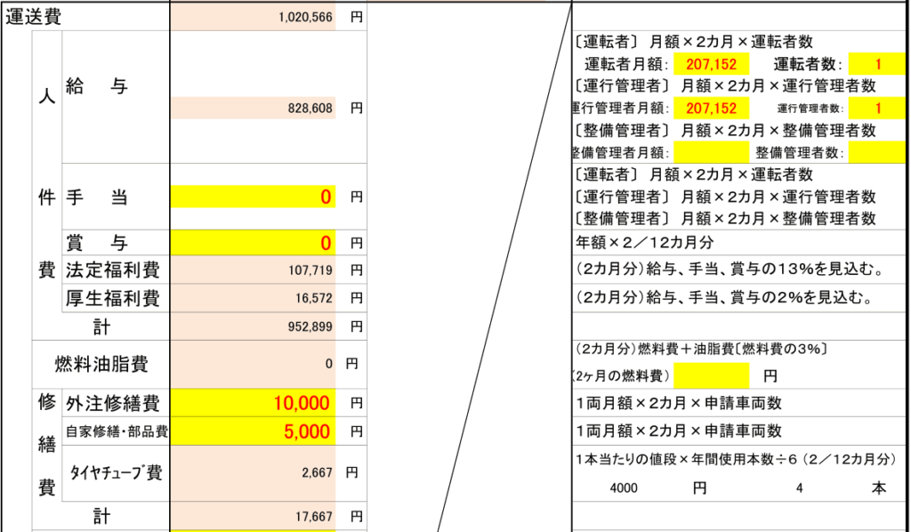Click 1両月額 note in 自家修繕・部品費 row
Image resolution: width=911 pixels, height=532 pixels.
pos(679,431)
